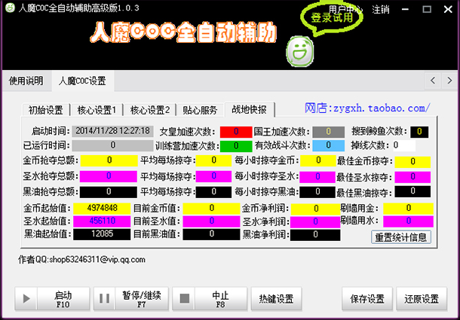Switch to the 初始设置 tab
Screen dimensions: 460x320
tap(46, 110)
